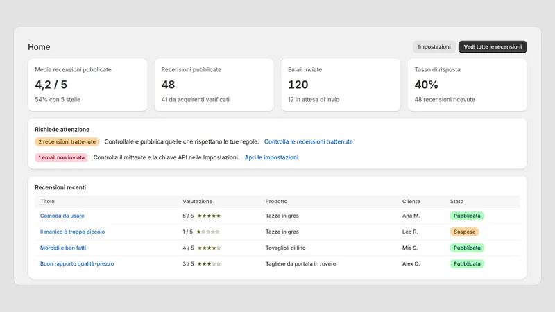
Task: Click the four-star rating in Mia S. row
Action: coord(209,248)
